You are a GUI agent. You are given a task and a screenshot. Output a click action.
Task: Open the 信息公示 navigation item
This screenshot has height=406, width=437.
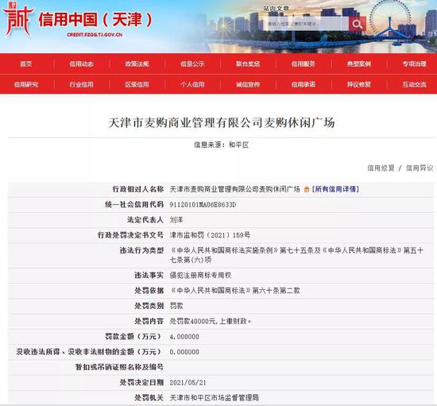pos(192,64)
